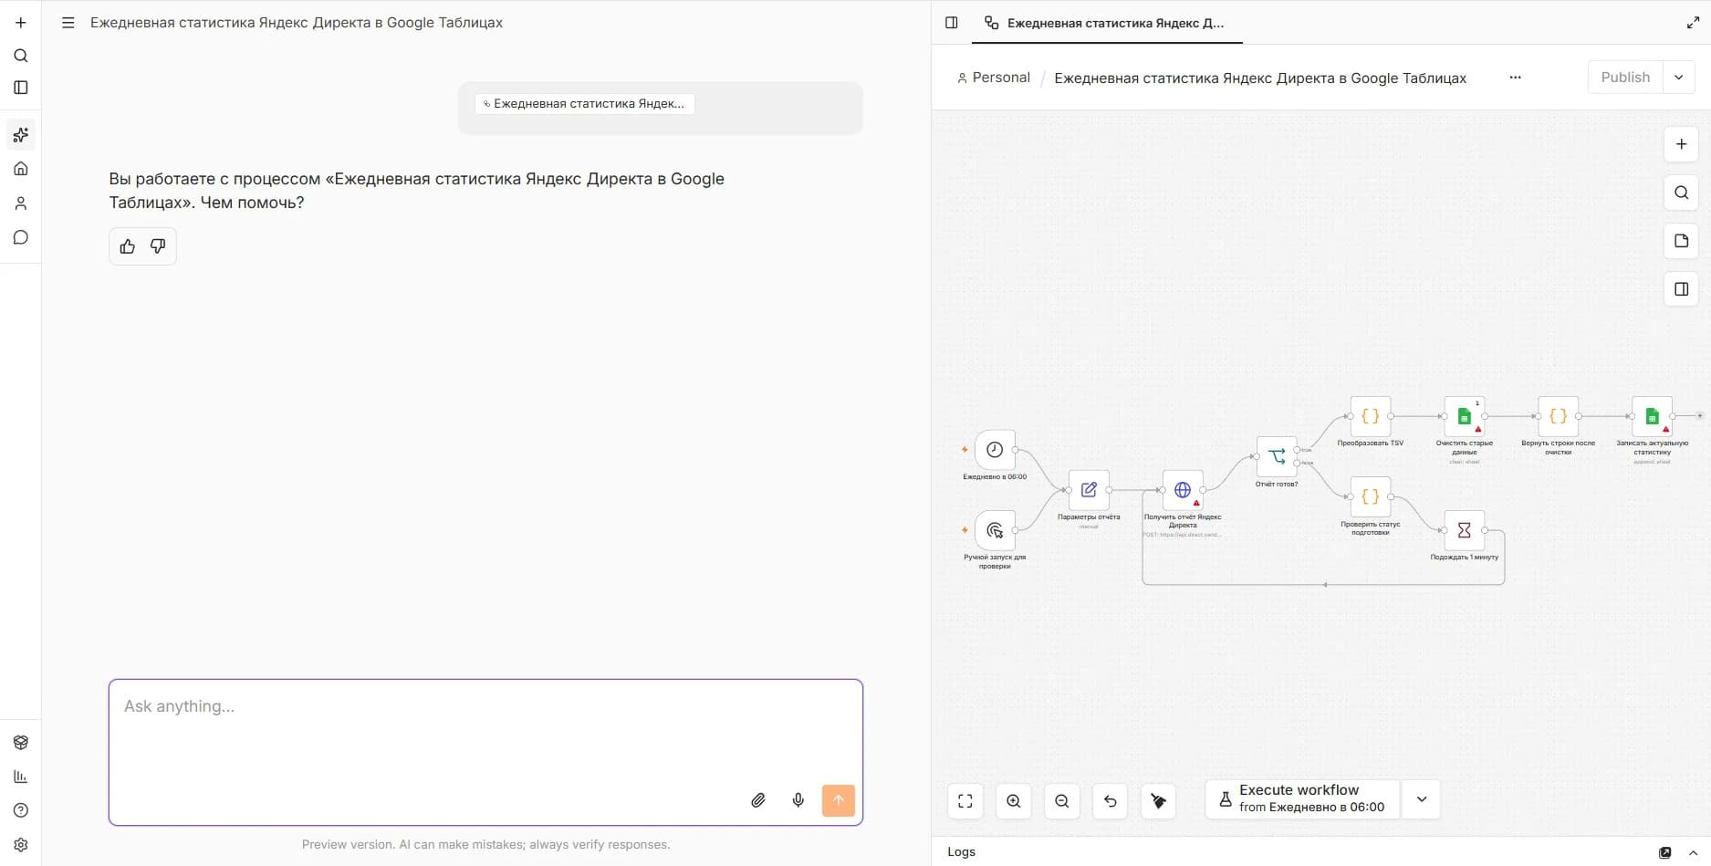Expand the Logs panel chevron
1711x866 pixels.
click(1694, 852)
